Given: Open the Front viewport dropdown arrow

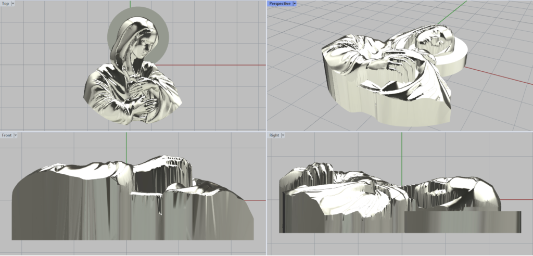Looking at the screenshot, I should pos(16,135).
